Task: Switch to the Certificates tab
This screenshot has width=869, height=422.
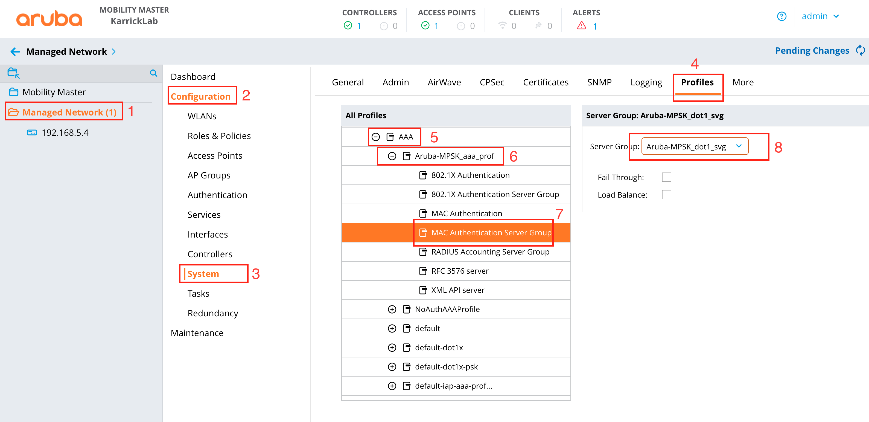Action: pyautogui.click(x=545, y=82)
